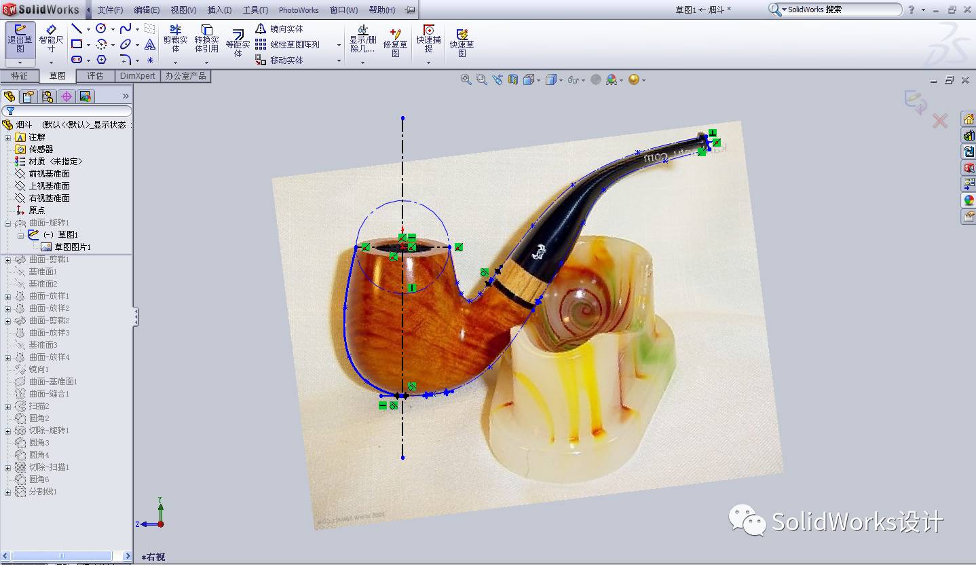Open the PropertyManager panel tab
The width and height of the screenshot is (976, 565).
pos(29,96)
